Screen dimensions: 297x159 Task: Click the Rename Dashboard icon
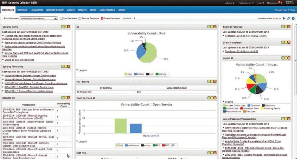coord(80,18)
